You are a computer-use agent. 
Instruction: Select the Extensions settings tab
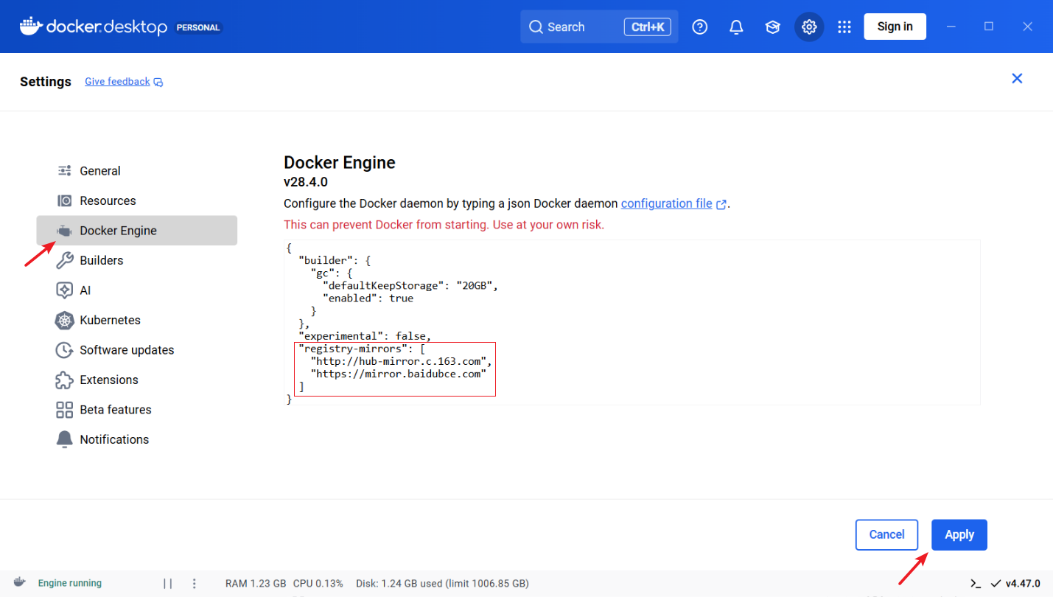pyautogui.click(x=137, y=380)
